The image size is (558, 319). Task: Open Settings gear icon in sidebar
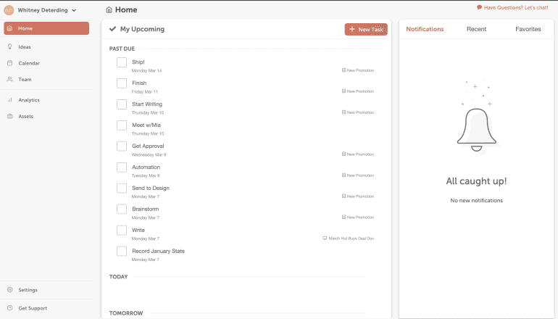(x=9, y=290)
